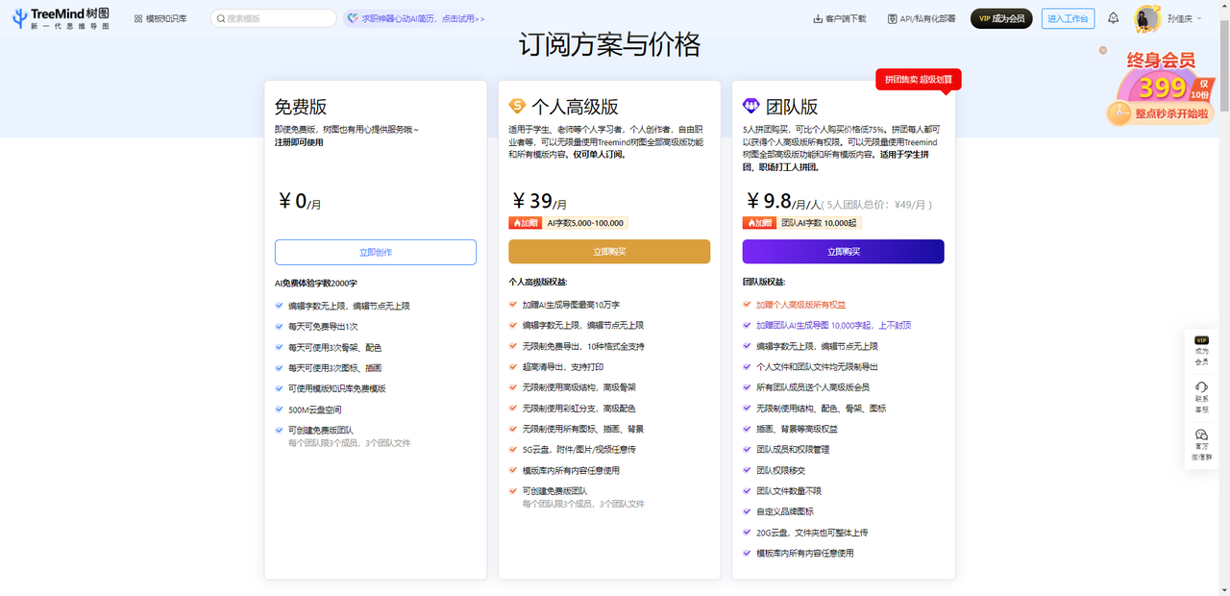
Task: Click 可使用模版知识库免费模版 feature text
Action: coord(337,388)
